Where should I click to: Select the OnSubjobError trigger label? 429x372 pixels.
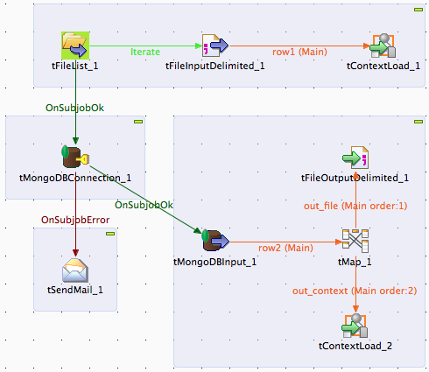(75, 220)
